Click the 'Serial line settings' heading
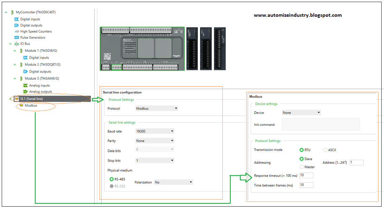The width and height of the screenshot is (384, 209). 122,122
